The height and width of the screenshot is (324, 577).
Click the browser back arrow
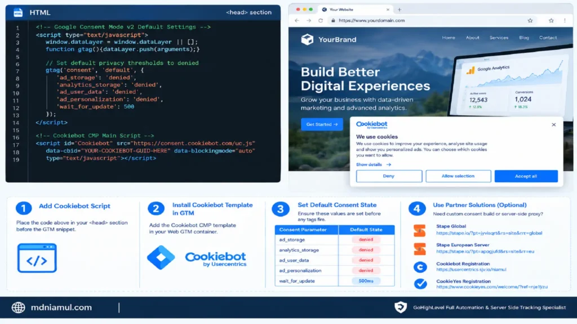pos(297,21)
